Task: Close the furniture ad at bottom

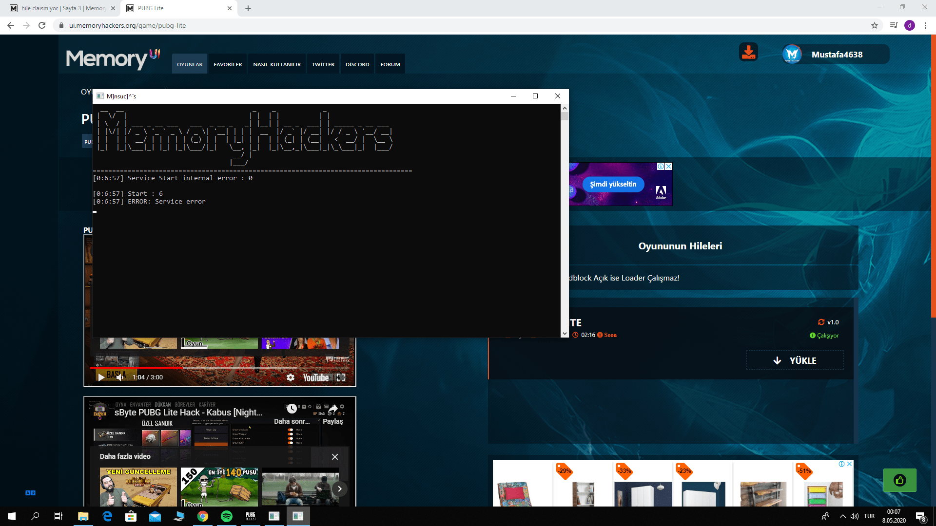Action: click(850, 464)
